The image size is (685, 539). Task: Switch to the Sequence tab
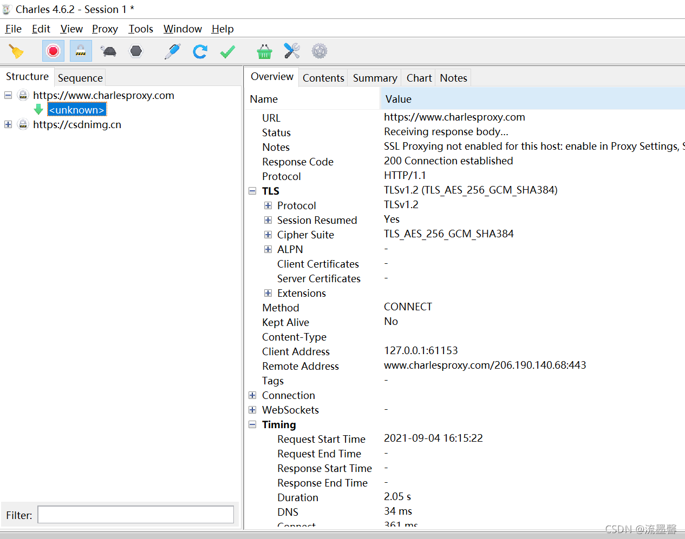[80, 78]
